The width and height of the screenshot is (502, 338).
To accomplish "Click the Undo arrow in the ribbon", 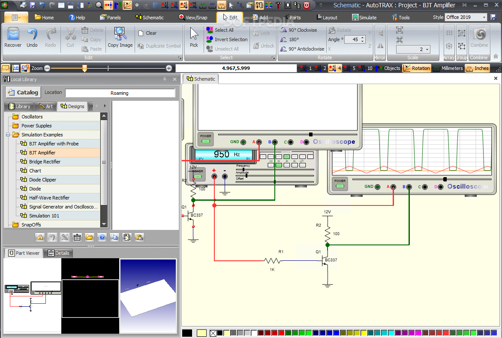I will click(32, 34).
